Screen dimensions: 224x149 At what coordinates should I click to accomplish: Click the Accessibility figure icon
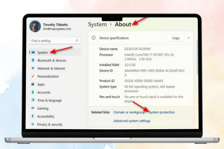coord(32,116)
